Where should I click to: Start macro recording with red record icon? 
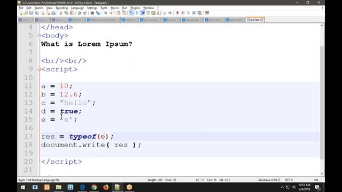click(177, 13)
